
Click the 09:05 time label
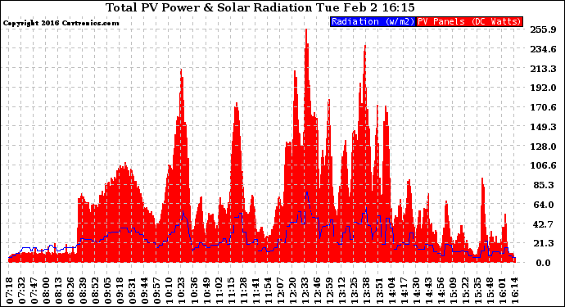pyautogui.click(x=108, y=291)
